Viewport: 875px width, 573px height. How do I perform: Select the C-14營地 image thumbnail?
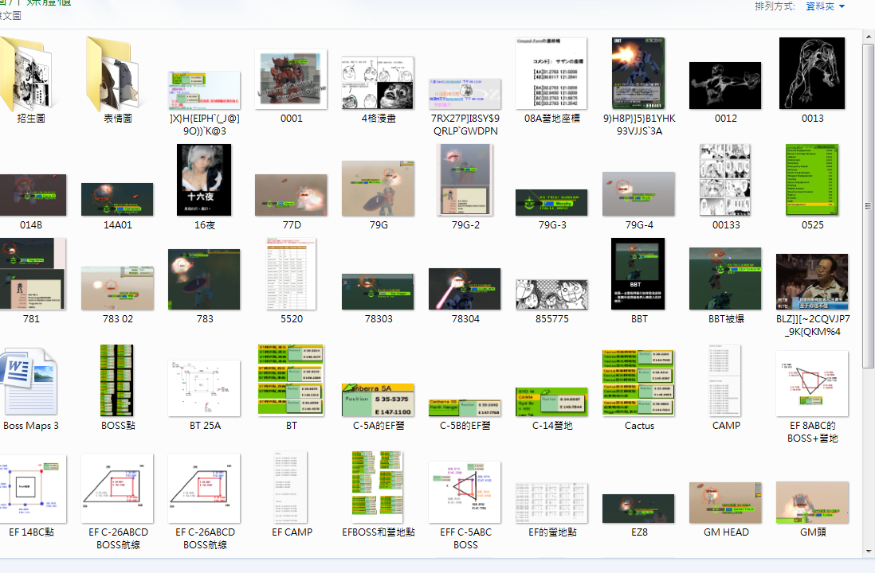point(551,402)
